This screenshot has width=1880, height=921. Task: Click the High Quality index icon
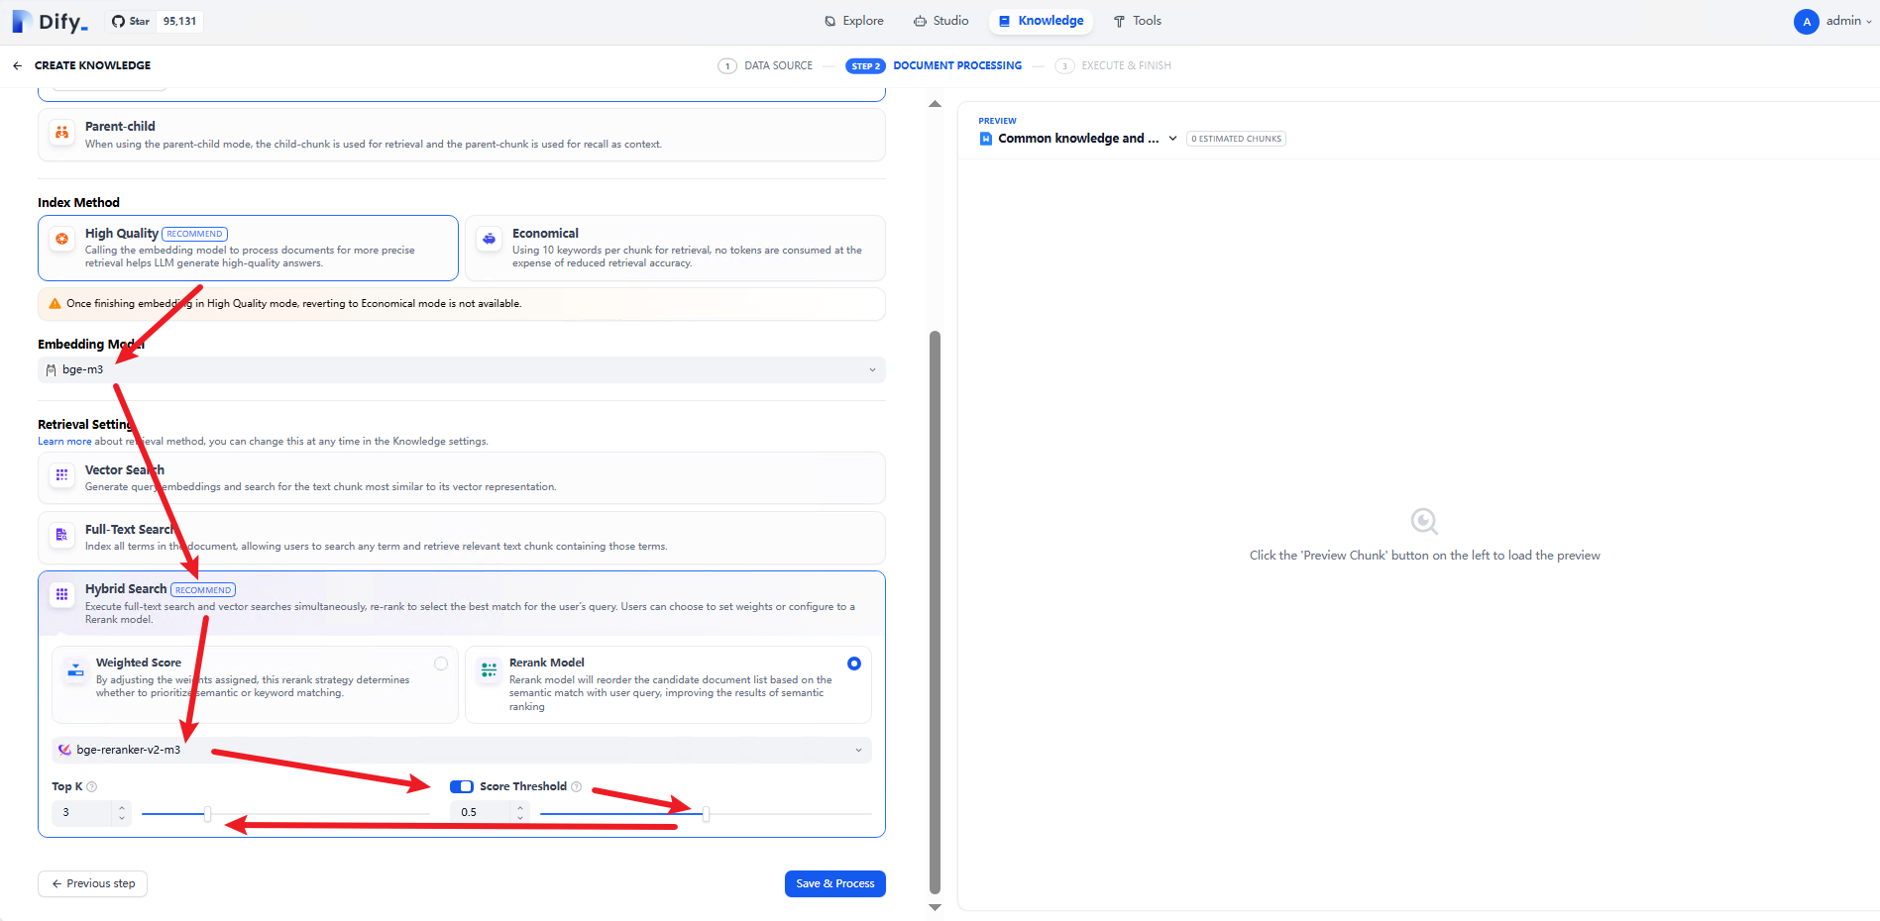click(x=61, y=239)
